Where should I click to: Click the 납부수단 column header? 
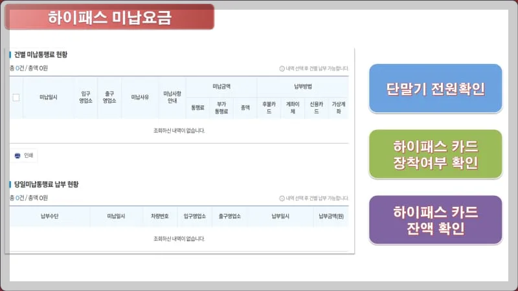tap(50, 216)
